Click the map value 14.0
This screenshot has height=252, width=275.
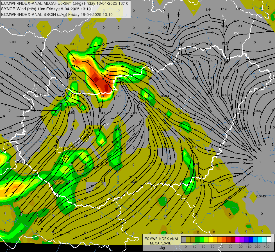(212, 130)
